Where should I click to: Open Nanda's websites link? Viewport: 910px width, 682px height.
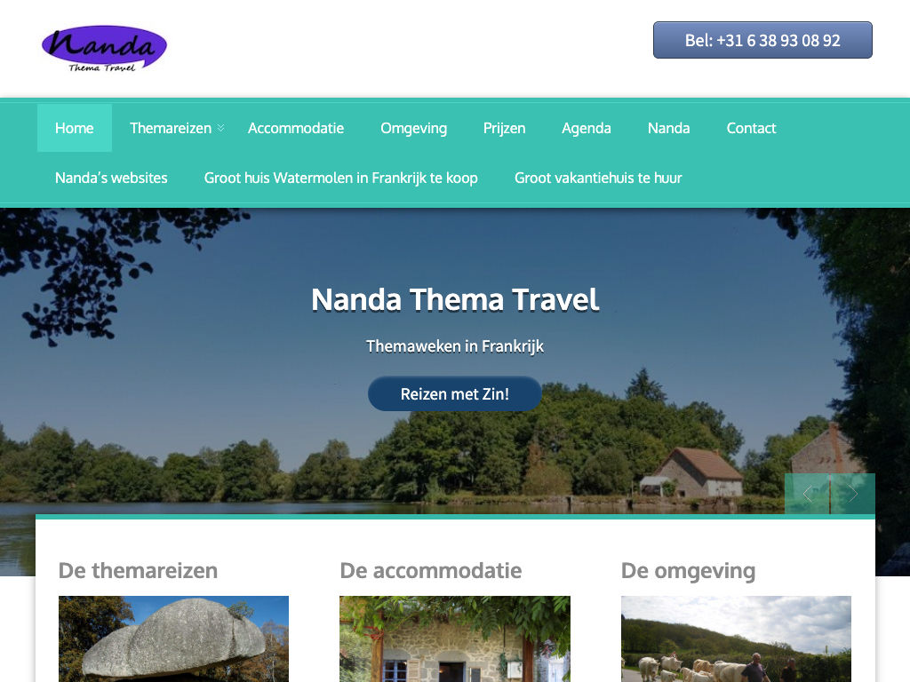[x=111, y=178]
